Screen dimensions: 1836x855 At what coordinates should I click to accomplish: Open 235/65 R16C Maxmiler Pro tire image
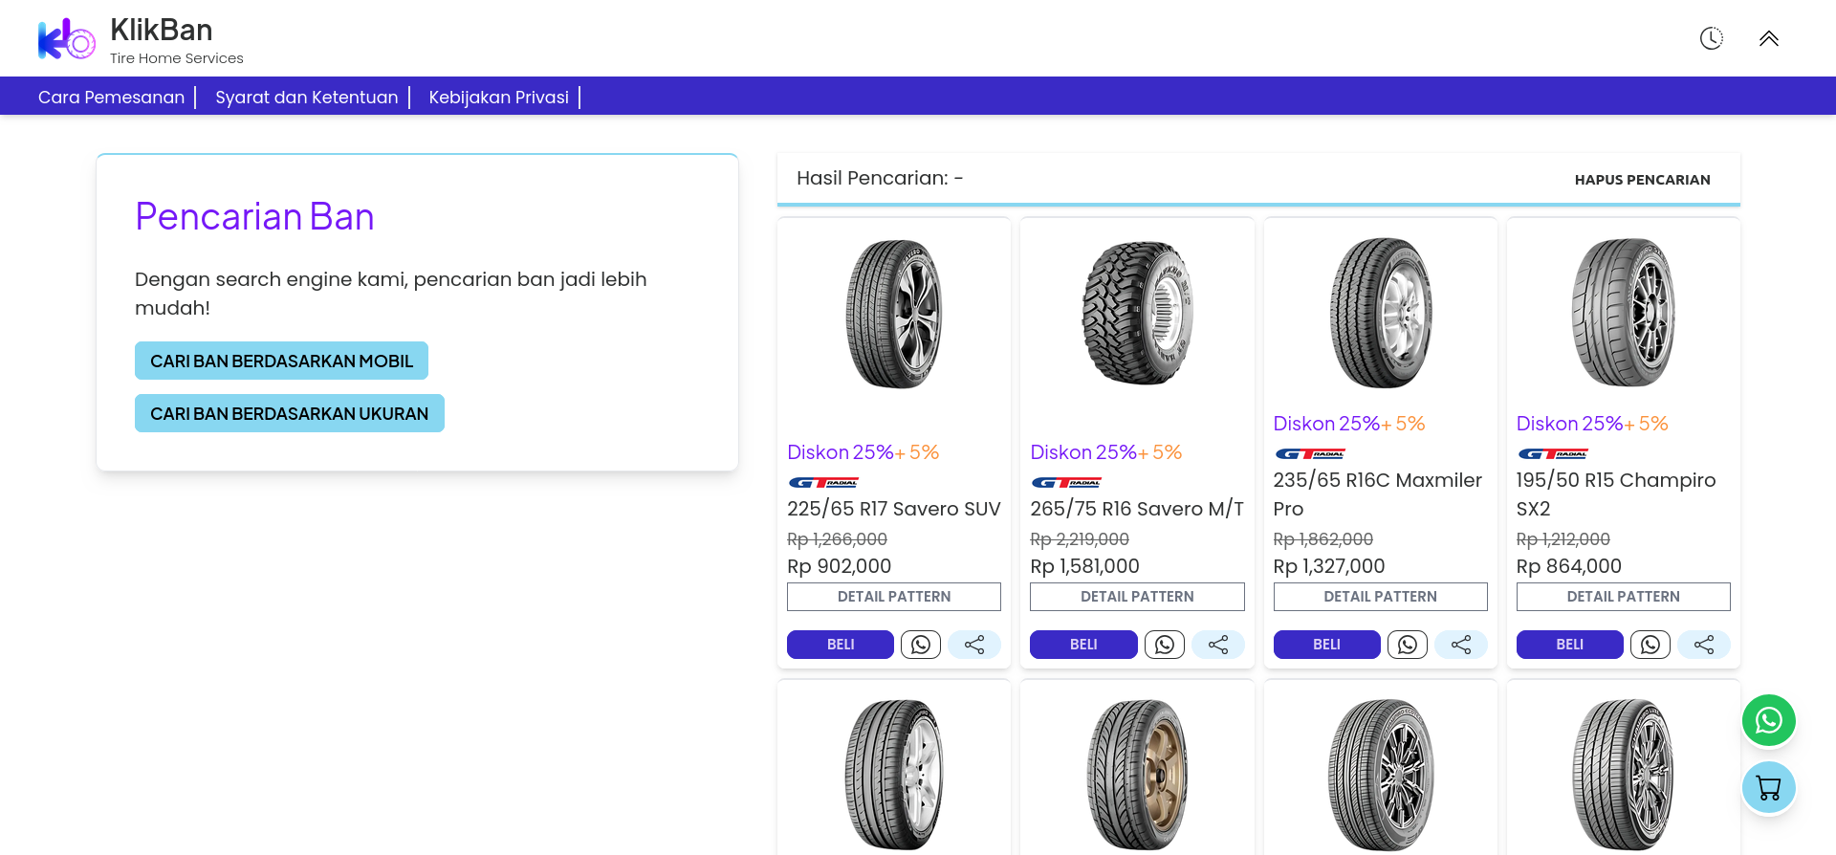pos(1380,314)
